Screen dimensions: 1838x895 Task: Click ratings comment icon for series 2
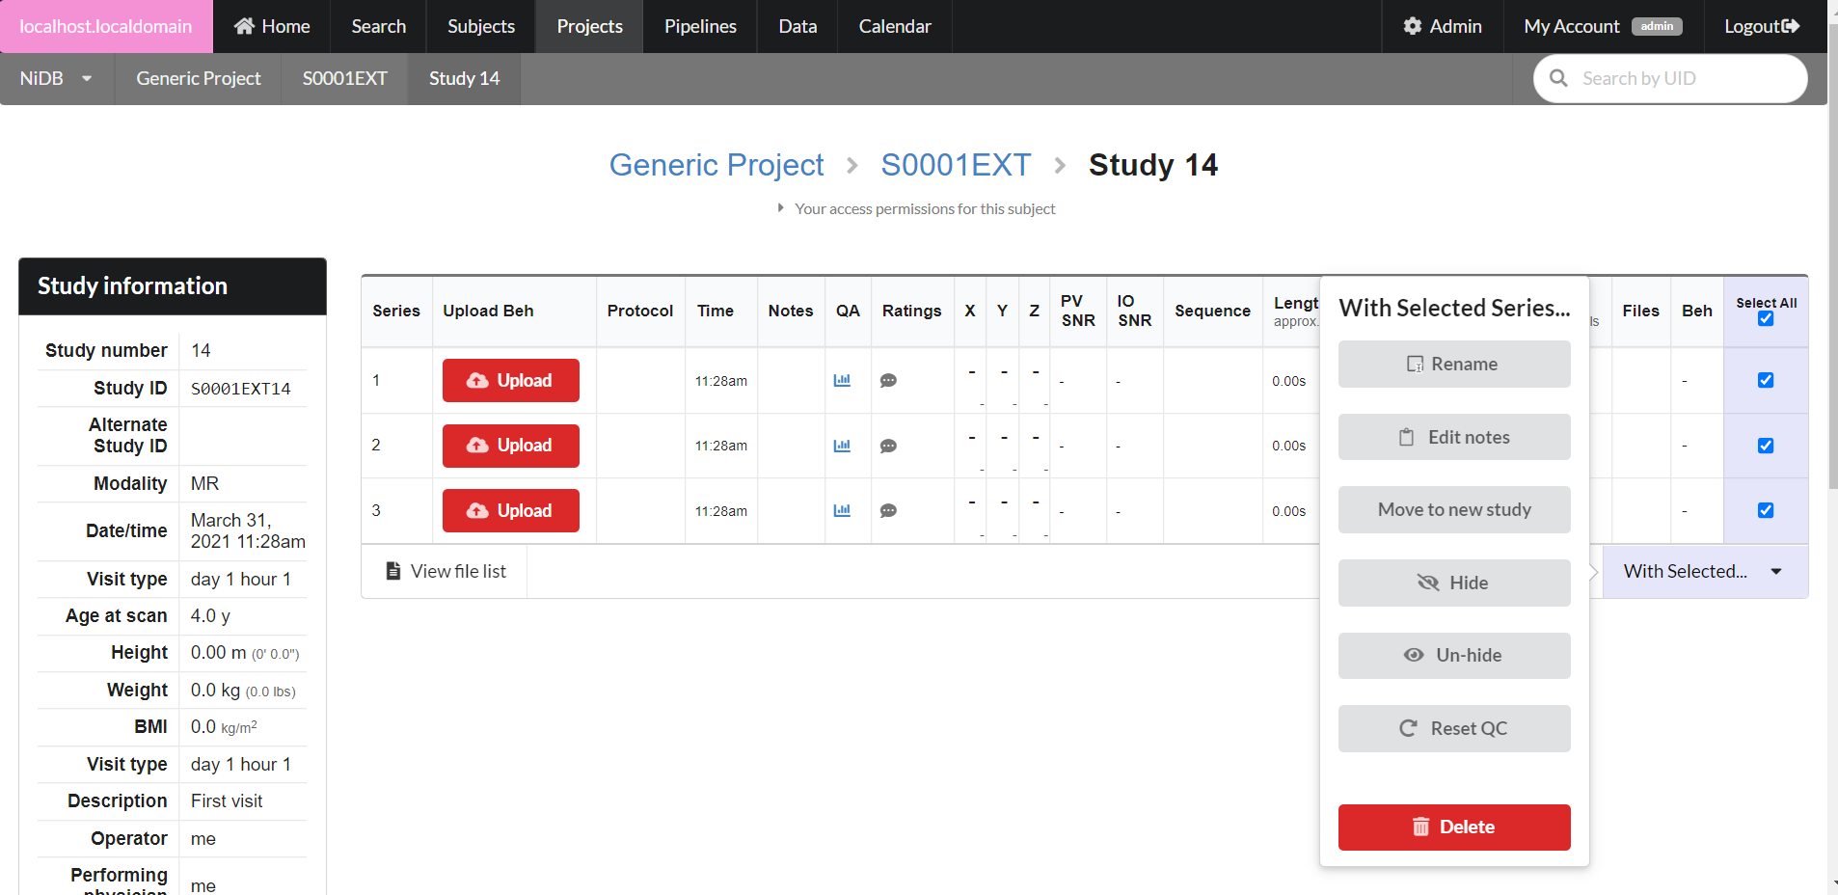pyautogui.click(x=888, y=446)
